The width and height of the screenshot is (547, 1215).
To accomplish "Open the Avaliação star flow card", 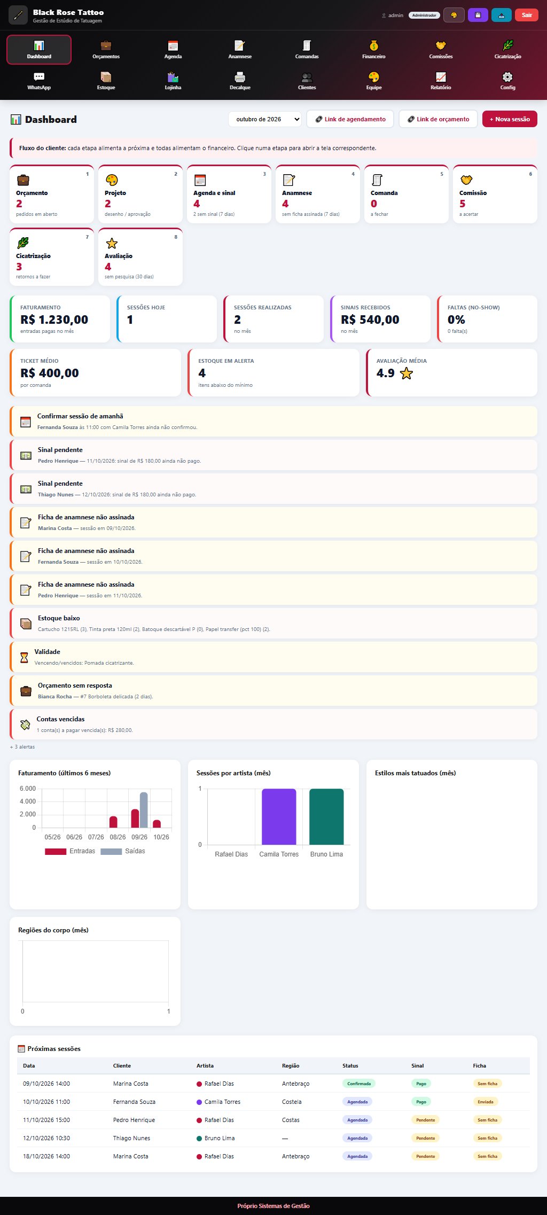I will [140, 257].
